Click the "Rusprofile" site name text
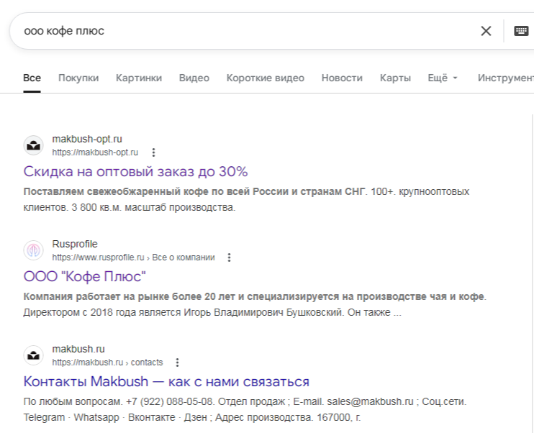534x433 pixels. (75, 244)
